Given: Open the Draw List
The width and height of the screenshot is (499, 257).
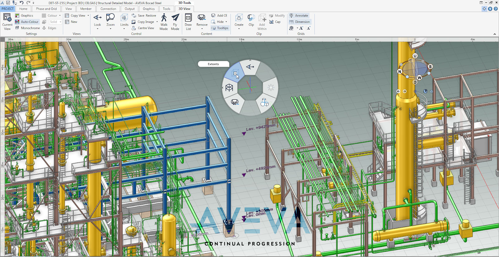Looking at the screenshot, I should coord(188,22).
